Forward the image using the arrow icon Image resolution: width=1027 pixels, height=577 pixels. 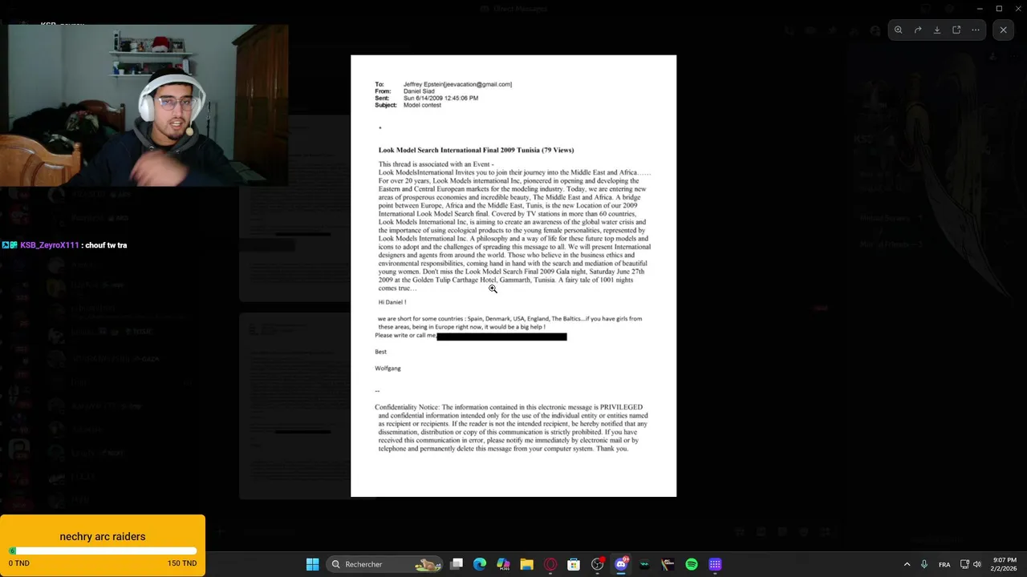918,30
